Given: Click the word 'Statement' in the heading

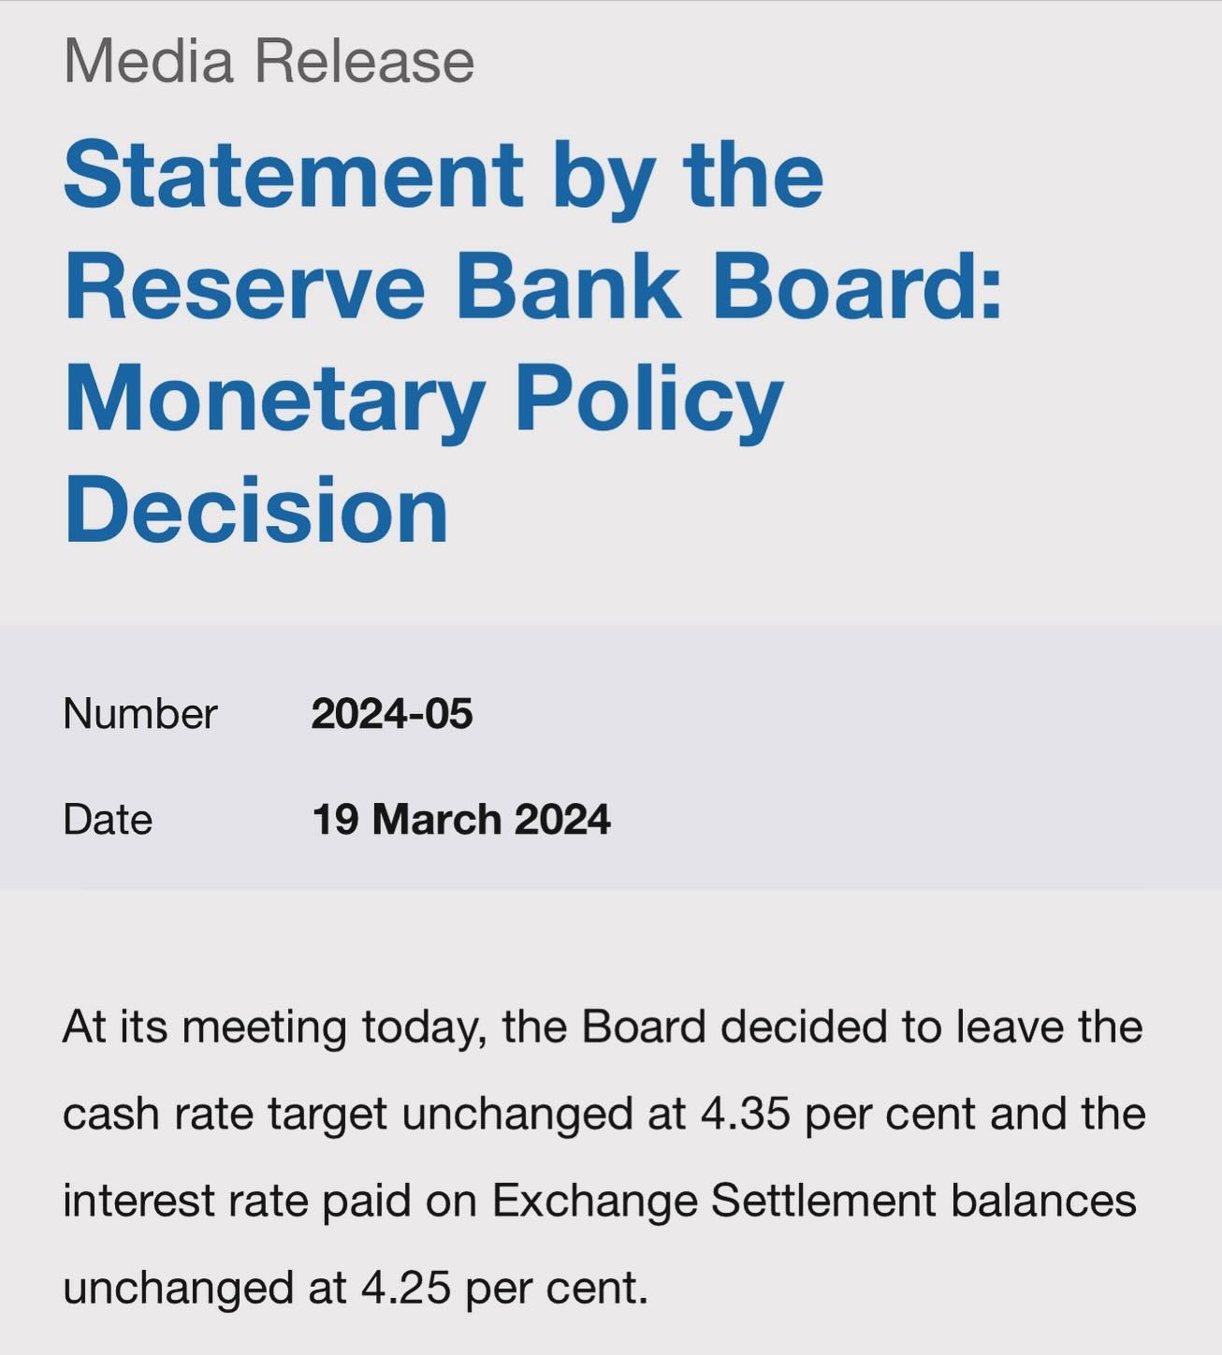Looking at the screenshot, I should [294, 175].
